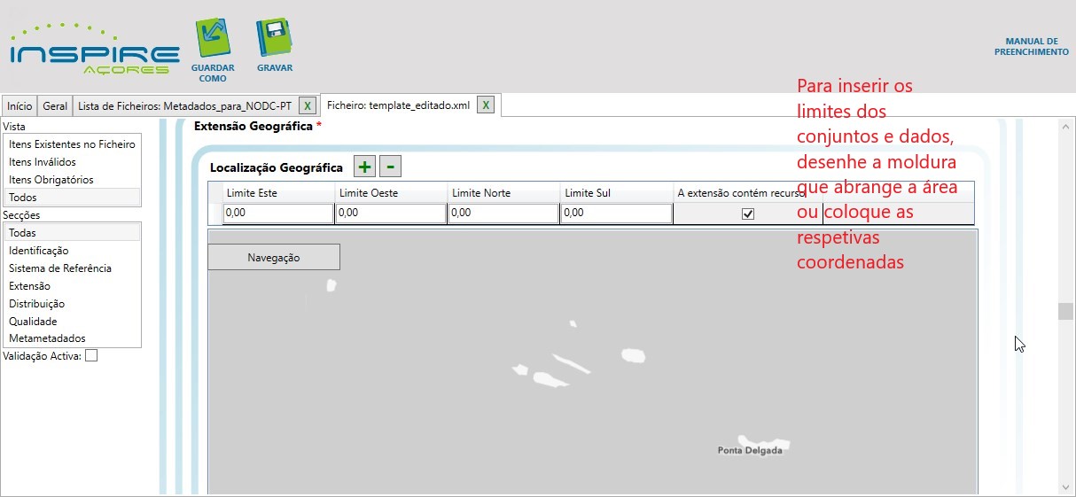Uncheck the extension contains resource checkbox
The height and width of the screenshot is (497, 1076).
click(748, 214)
